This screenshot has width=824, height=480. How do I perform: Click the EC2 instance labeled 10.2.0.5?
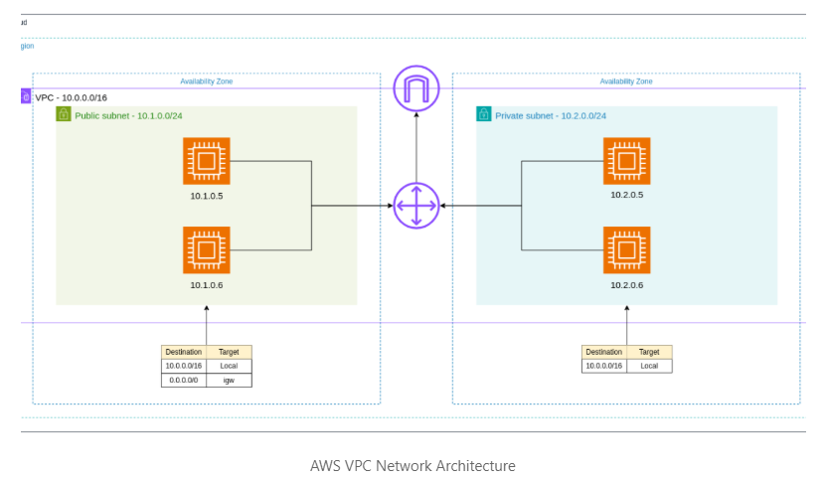click(x=626, y=161)
